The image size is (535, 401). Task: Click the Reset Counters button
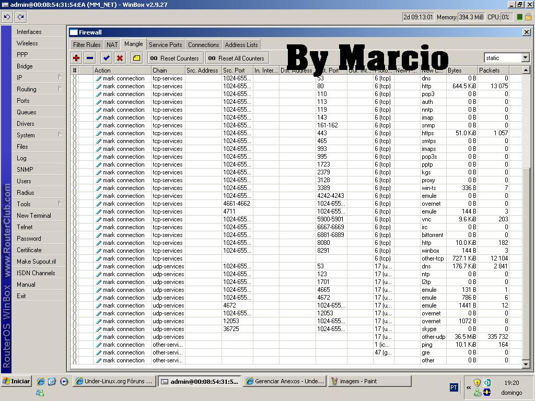(175, 58)
